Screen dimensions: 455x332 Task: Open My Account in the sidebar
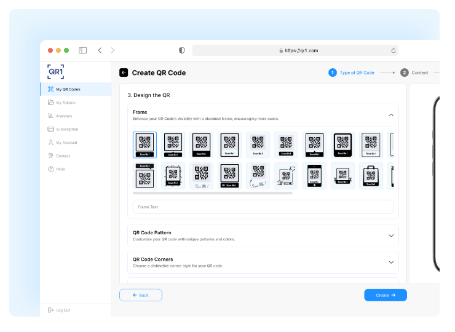click(x=66, y=143)
